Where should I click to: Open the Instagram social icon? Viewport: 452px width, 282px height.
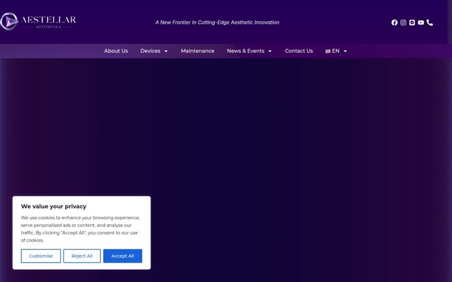pos(403,23)
